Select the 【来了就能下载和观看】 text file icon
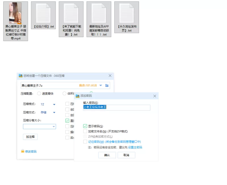 pyautogui.click(x=71, y=13)
